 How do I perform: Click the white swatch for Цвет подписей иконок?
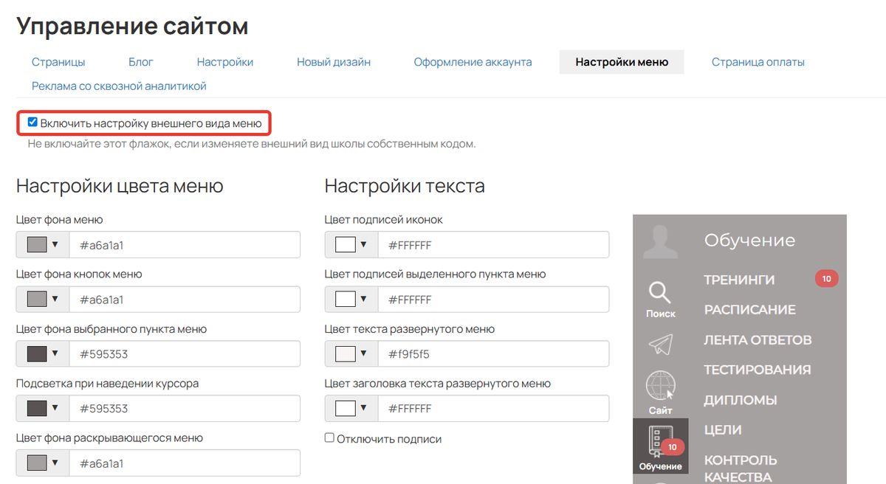[x=346, y=244]
